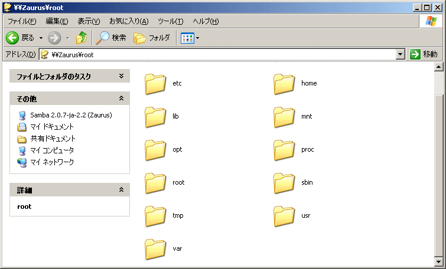446x269 pixels.
Task: Click the 'root' text in Details panel
Action: point(24,206)
